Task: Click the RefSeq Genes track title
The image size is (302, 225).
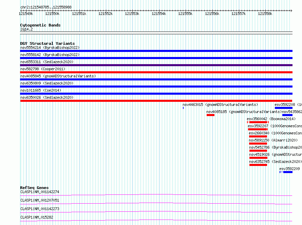Action: coord(34,188)
